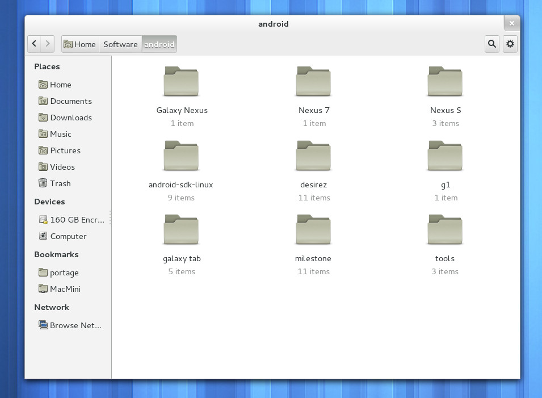Select the tools folder icon

(445, 229)
